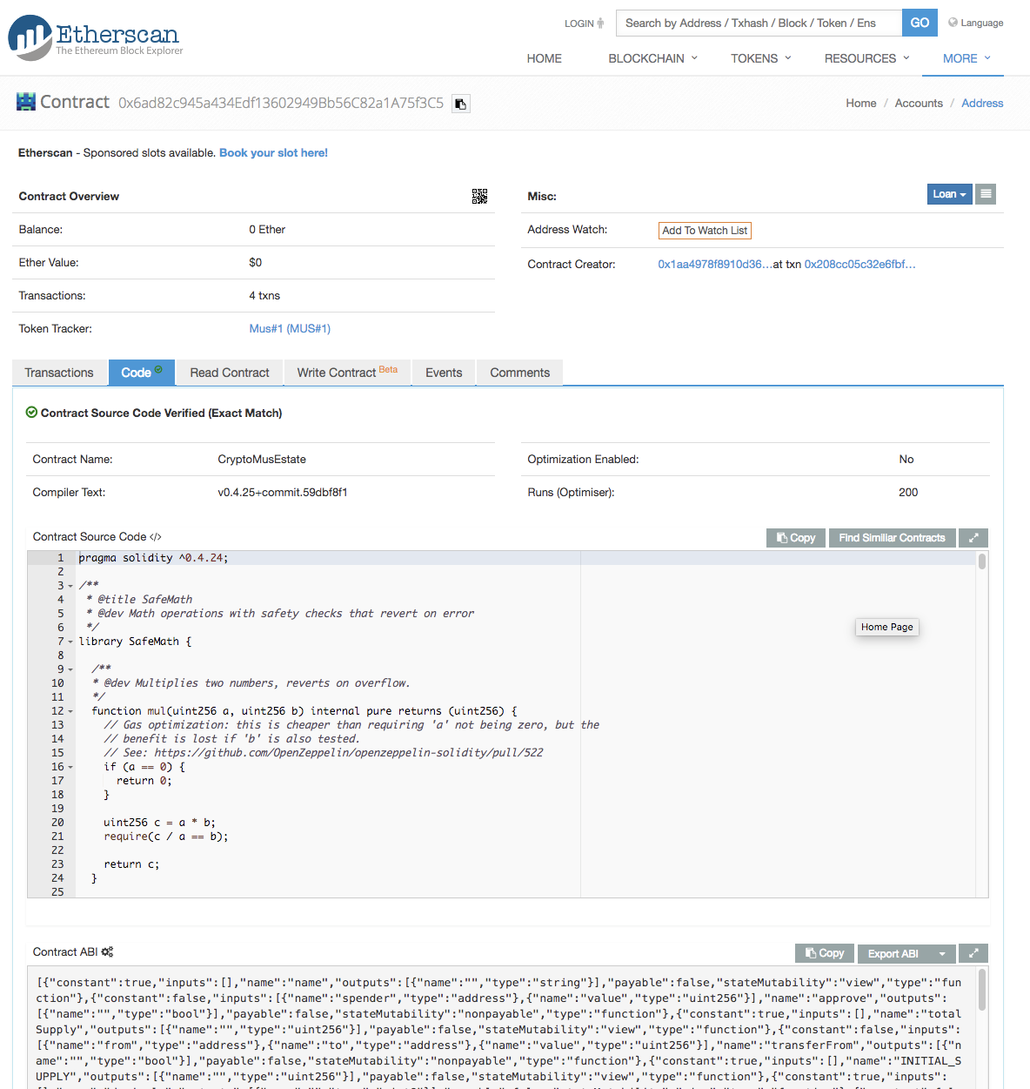The height and width of the screenshot is (1089, 1030).
Task: Click Book your slot here link
Action: (x=273, y=153)
